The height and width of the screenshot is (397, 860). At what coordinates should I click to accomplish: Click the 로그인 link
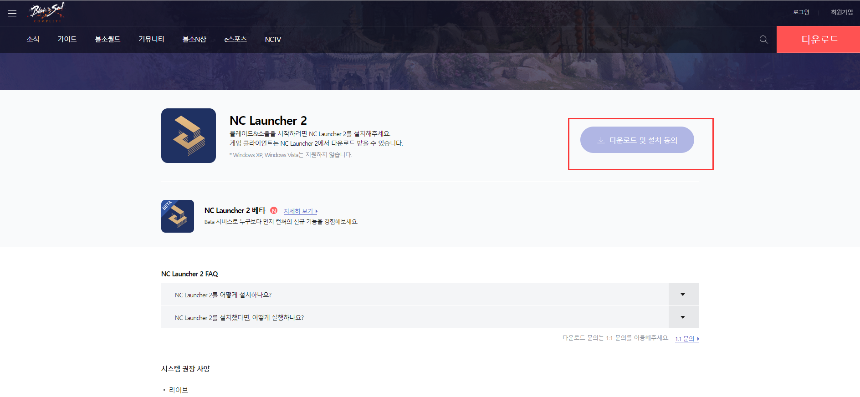(801, 12)
